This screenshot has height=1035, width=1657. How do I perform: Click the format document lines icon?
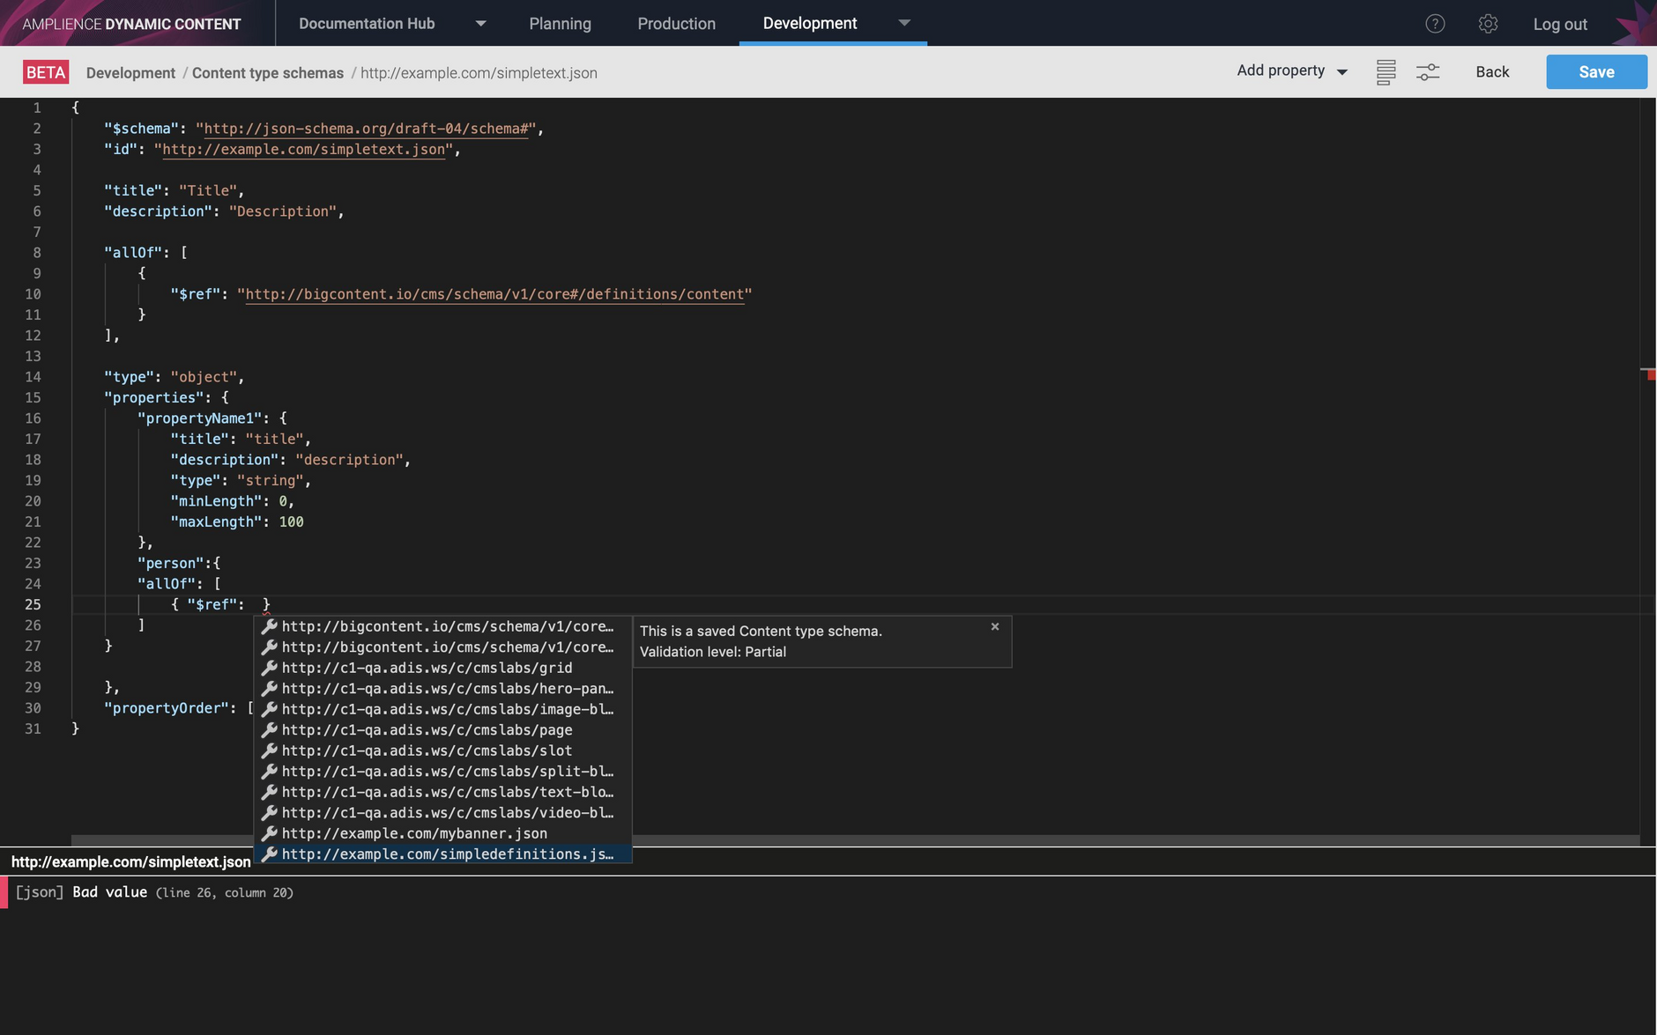tap(1386, 72)
